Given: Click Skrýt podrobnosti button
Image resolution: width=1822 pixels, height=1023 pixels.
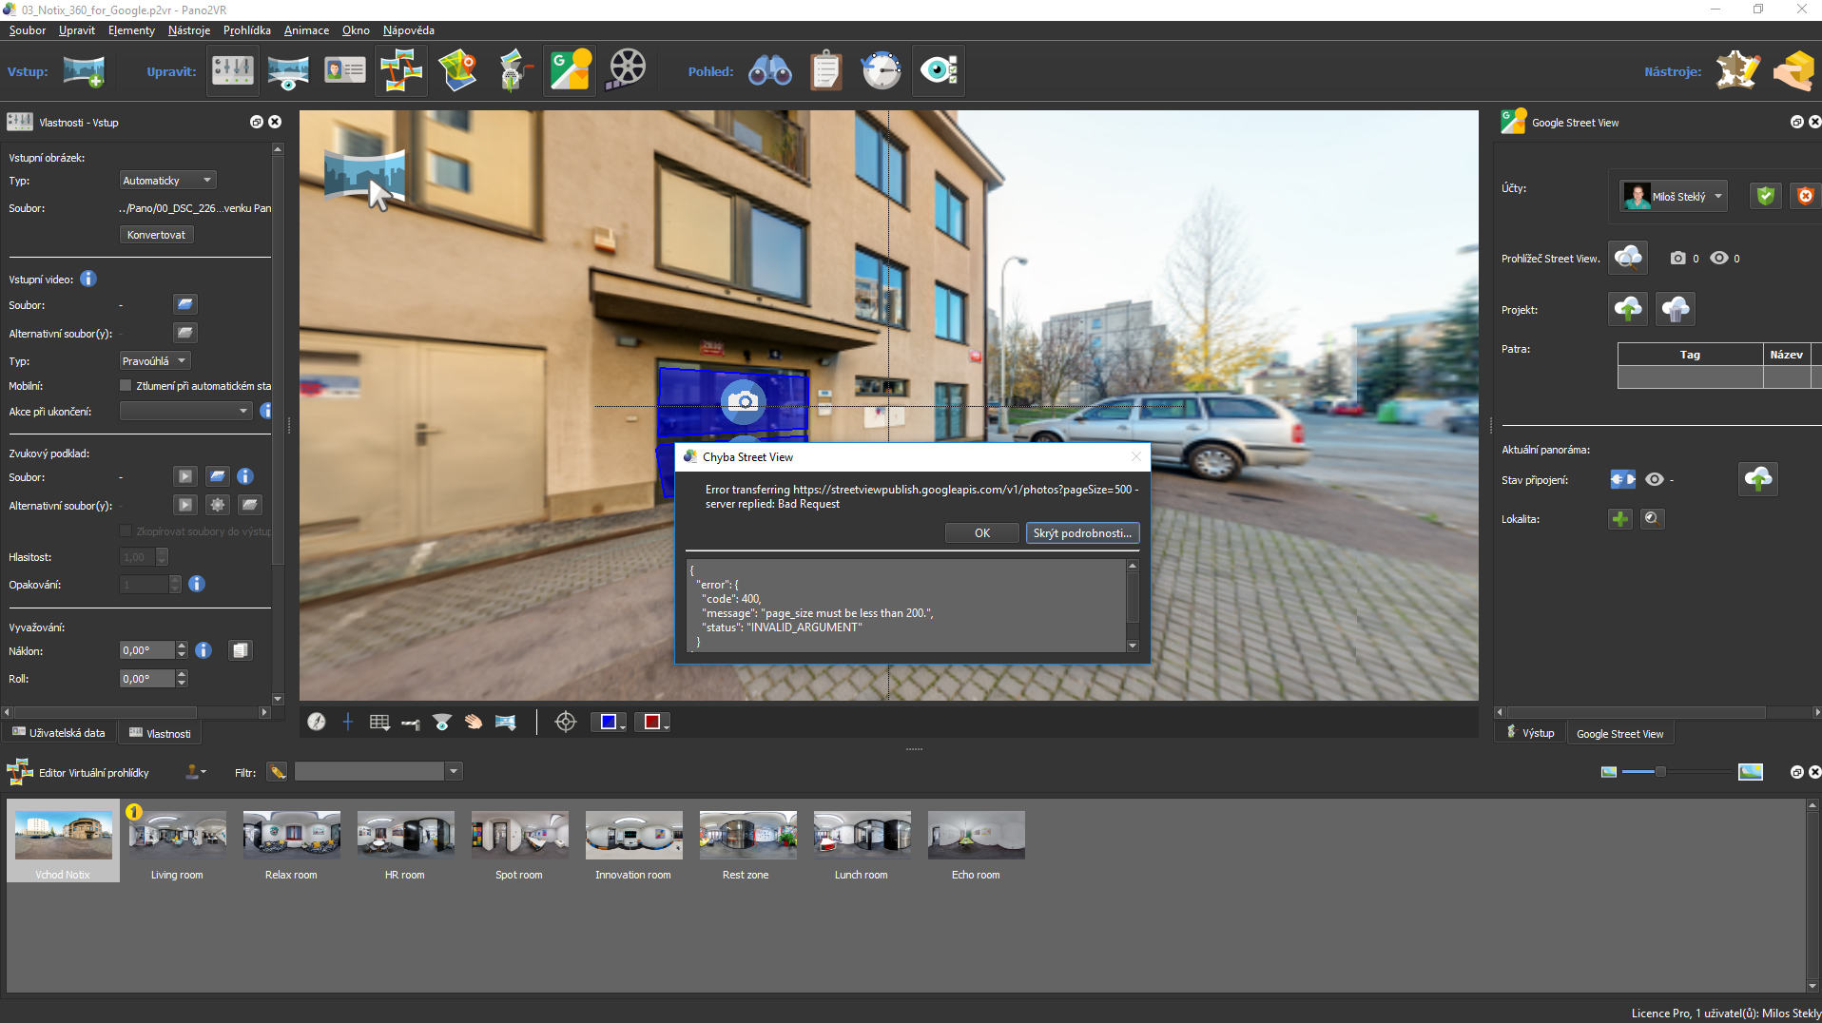Looking at the screenshot, I should (x=1082, y=533).
